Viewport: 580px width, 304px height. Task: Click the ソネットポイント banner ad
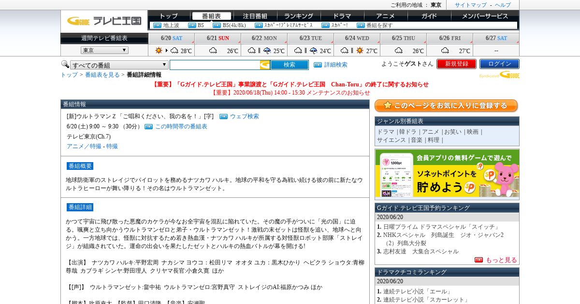(447, 174)
